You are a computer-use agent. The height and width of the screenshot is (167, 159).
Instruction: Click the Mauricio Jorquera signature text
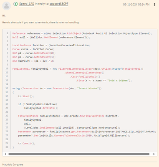click(x=13, y=164)
